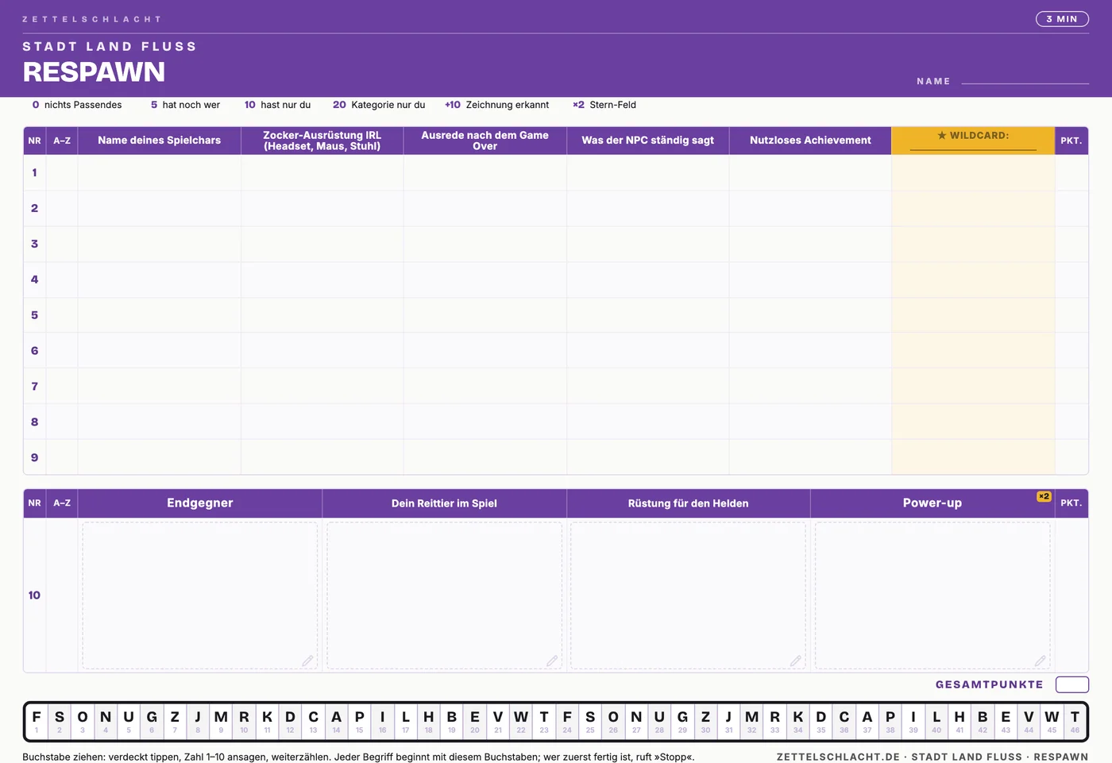The height and width of the screenshot is (763, 1112).
Task: Click the ZETTELSCHLACHT brand text at top
Action: 91,19
